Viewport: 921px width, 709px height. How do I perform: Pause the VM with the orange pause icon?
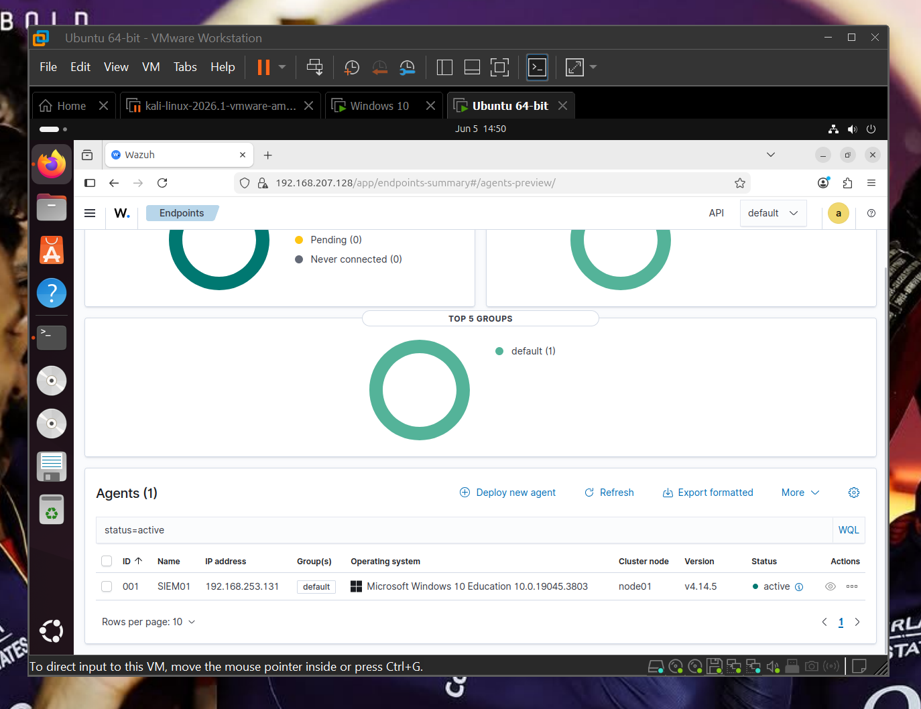(x=263, y=67)
